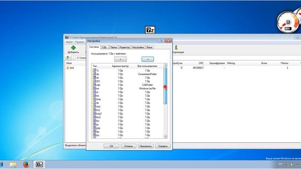Select the zip file type icon
This screenshot has width=301, height=169.
click(94, 74)
